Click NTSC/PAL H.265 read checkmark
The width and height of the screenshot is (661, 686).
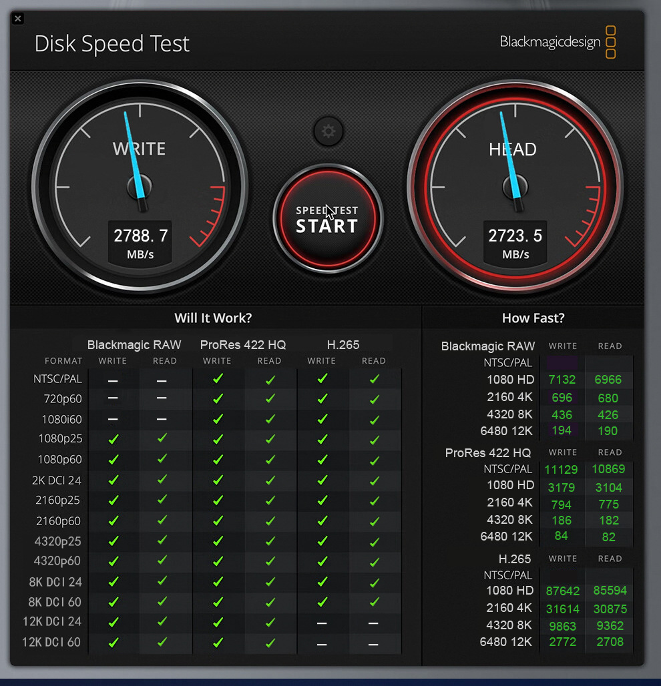[375, 379]
